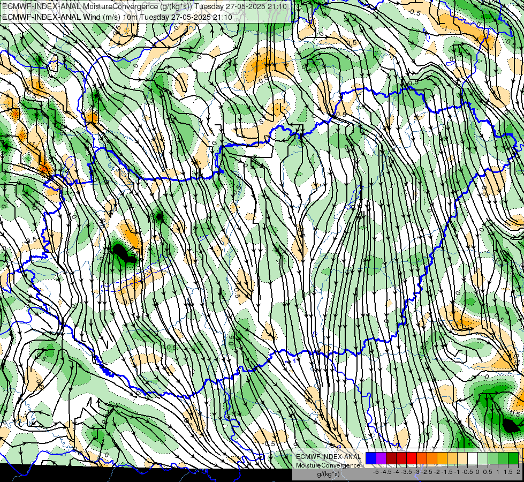Viewport: 524px width, 482px height.
Task: Click the red swatch between -4 and -3.5
Action: [401, 458]
